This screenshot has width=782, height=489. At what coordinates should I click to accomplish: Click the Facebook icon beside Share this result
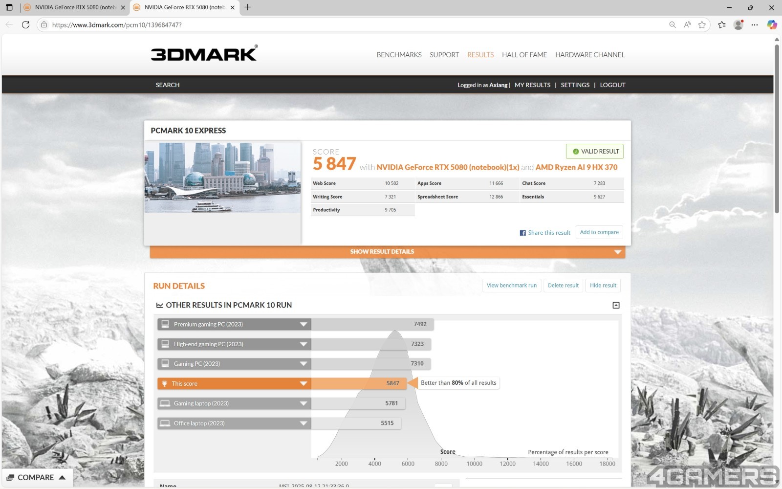point(522,233)
